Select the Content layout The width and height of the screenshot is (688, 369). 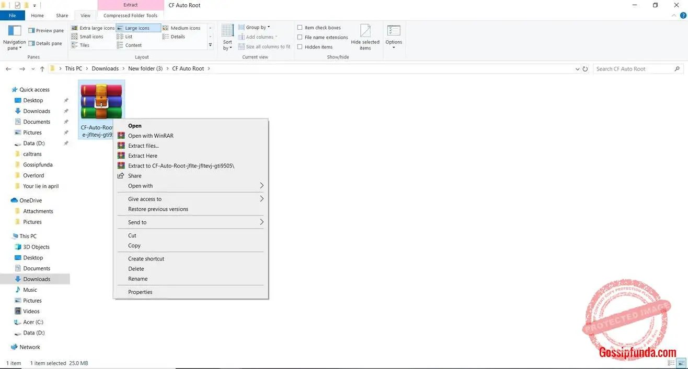click(x=129, y=45)
